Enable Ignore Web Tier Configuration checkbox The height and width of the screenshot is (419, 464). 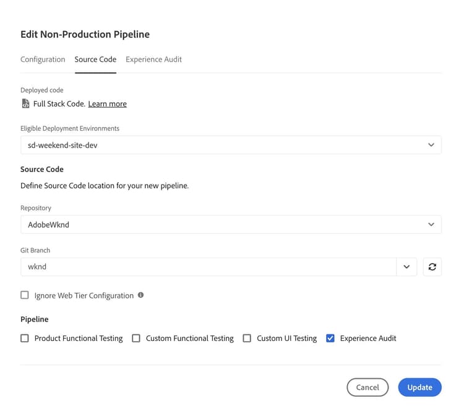pos(25,295)
